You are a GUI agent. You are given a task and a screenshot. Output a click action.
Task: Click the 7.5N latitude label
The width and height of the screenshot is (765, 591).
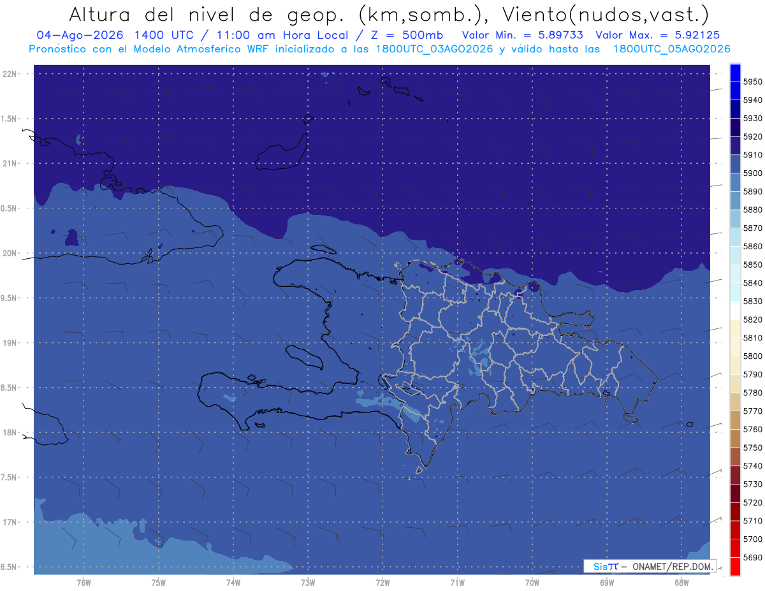[9, 478]
